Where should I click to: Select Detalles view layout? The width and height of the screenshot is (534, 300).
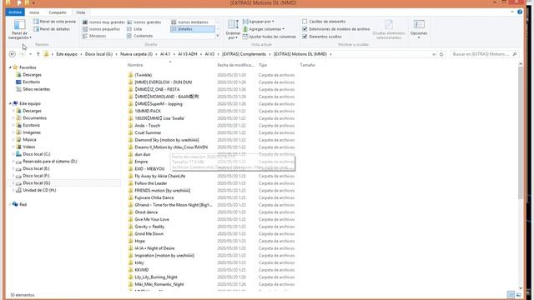193,29
